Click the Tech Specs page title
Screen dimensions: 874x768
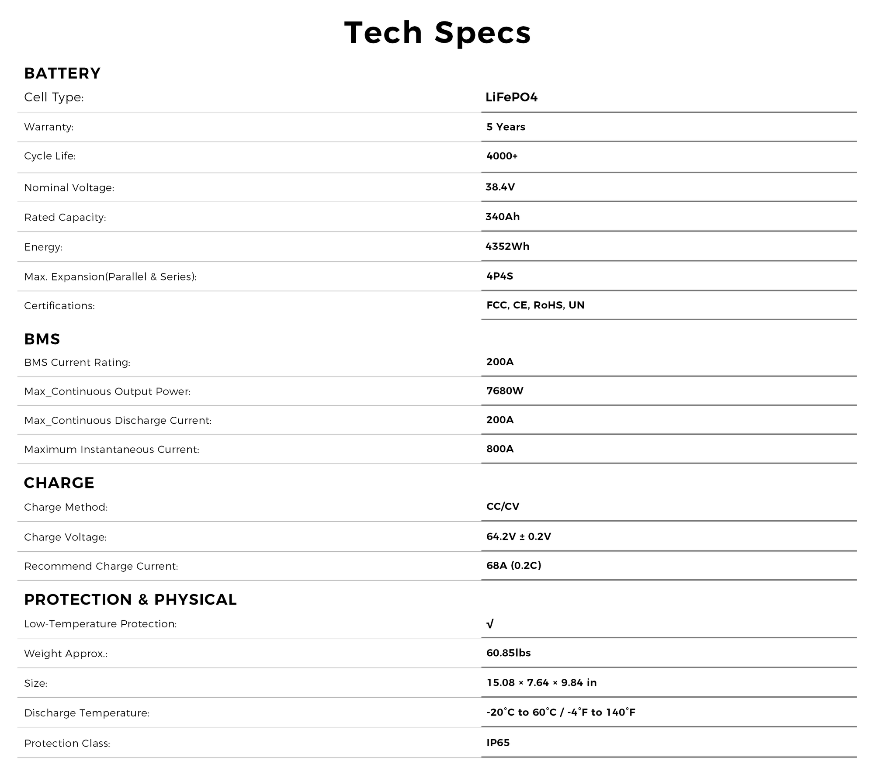[437, 33]
